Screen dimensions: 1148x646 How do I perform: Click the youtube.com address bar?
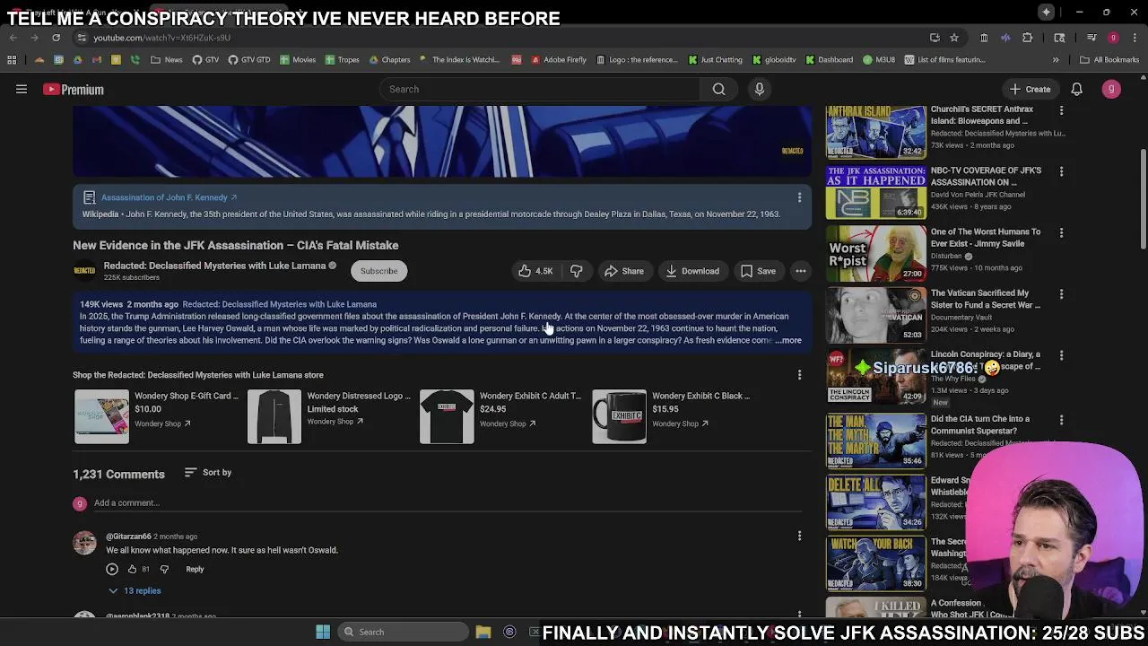click(502, 38)
